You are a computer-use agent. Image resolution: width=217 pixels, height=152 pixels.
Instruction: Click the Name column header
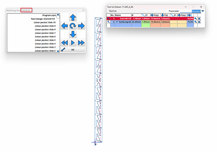[x=123, y=15]
